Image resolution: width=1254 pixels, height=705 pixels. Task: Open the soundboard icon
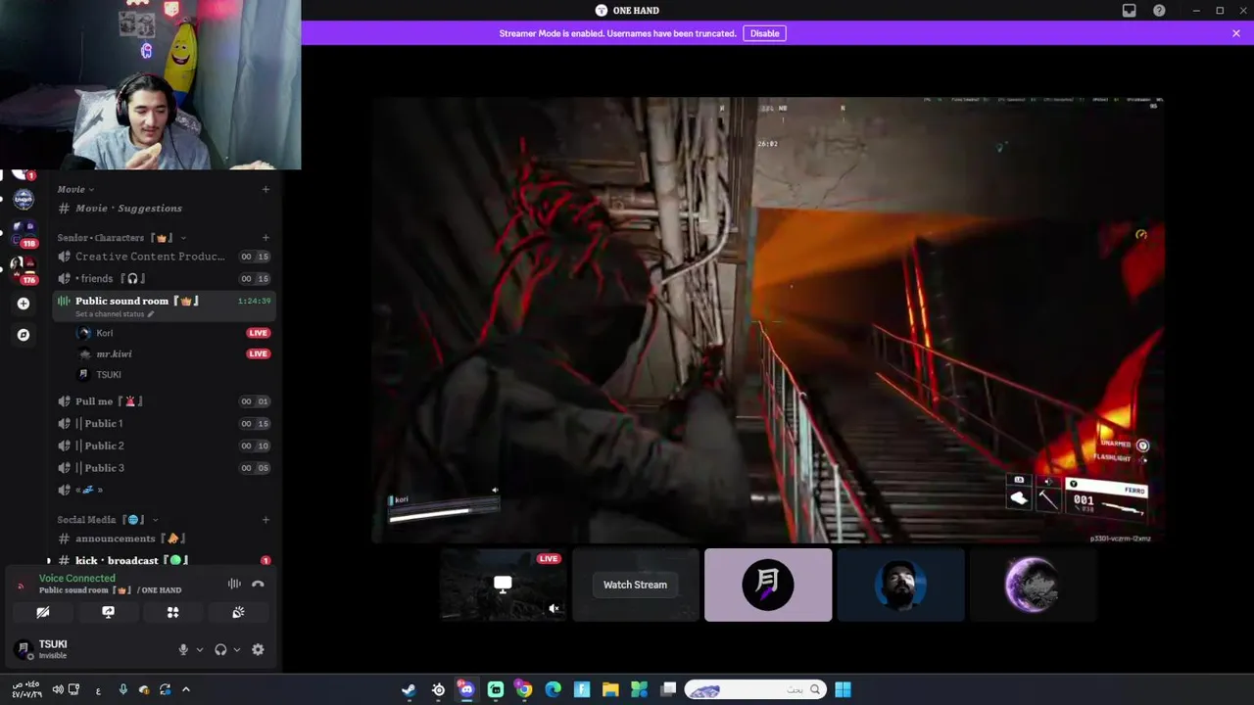[238, 612]
